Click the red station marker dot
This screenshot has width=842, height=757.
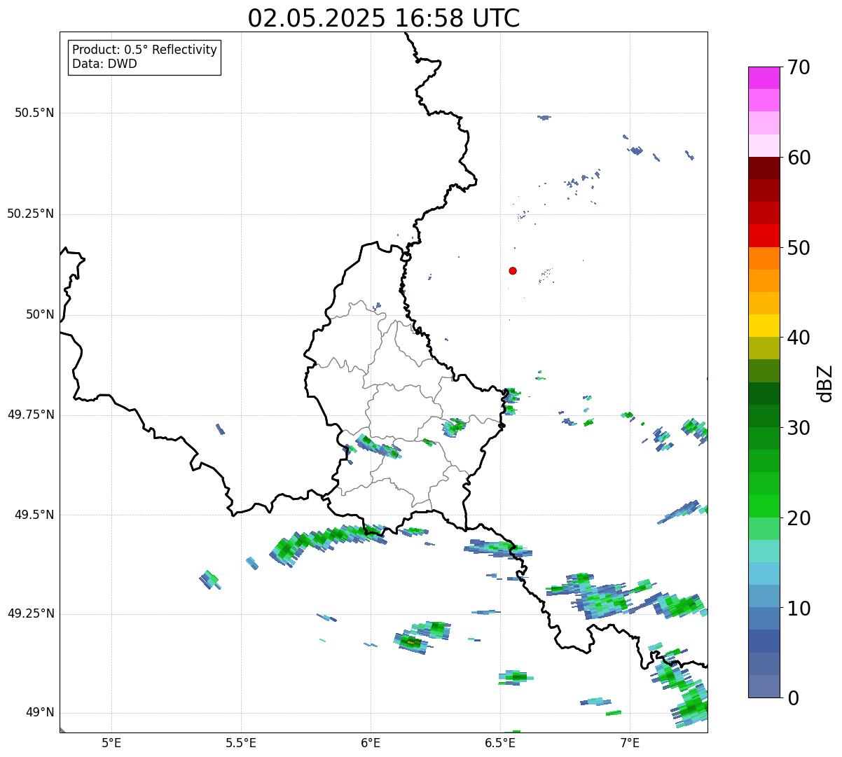pyautogui.click(x=513, y=270)
